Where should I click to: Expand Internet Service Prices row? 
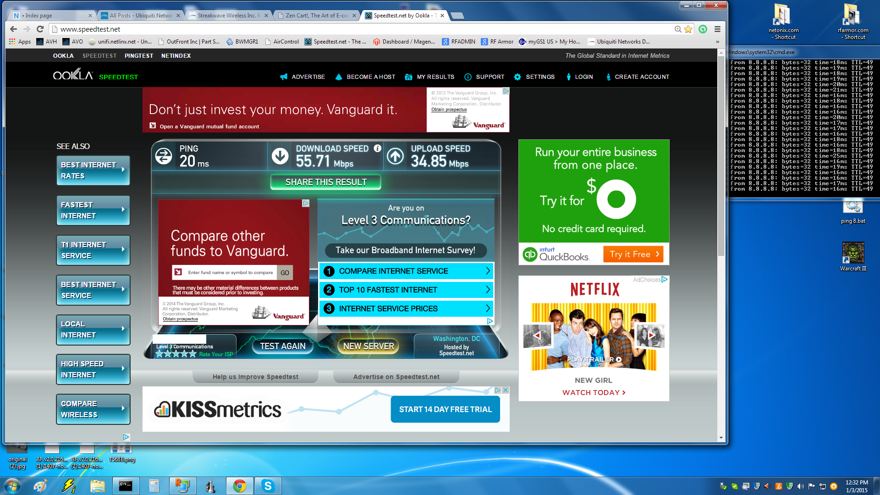406,308
